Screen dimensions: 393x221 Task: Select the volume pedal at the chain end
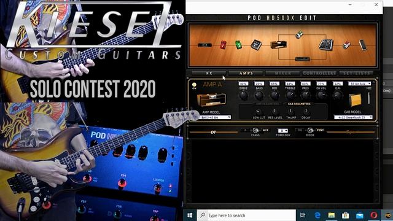(x=363, y=45)
